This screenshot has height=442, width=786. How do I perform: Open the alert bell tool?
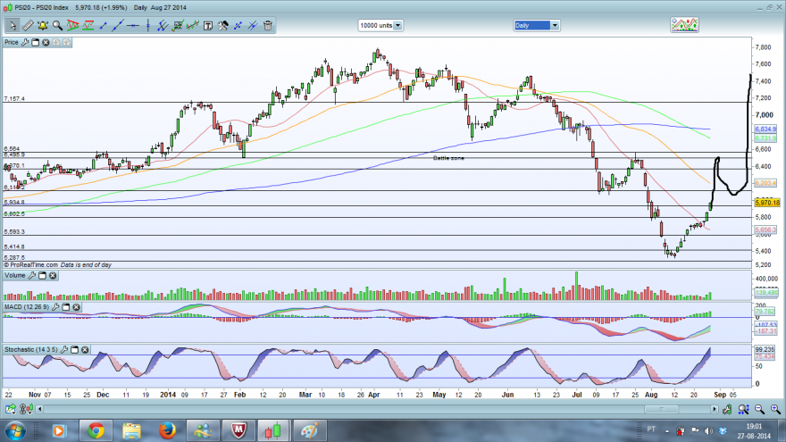(43, 26)
